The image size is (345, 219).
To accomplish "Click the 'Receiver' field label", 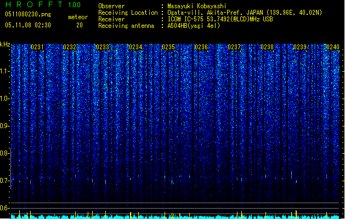I will click(111, 19).
